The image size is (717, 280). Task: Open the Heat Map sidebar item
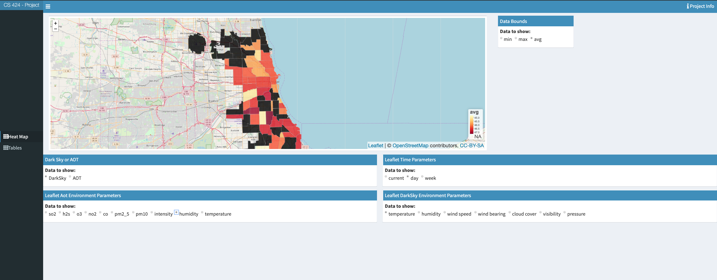(x=22, y=137)
